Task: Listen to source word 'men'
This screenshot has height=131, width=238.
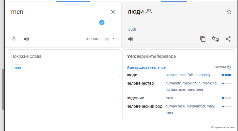Action: [26, 39]
